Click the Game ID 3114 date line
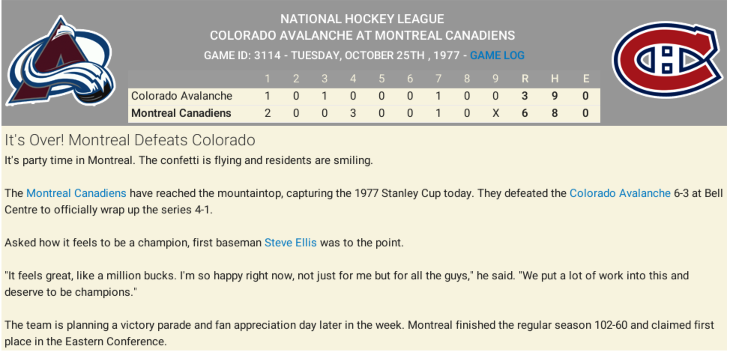The width and height of the screenshot is (730, 352). pos(332,55)
